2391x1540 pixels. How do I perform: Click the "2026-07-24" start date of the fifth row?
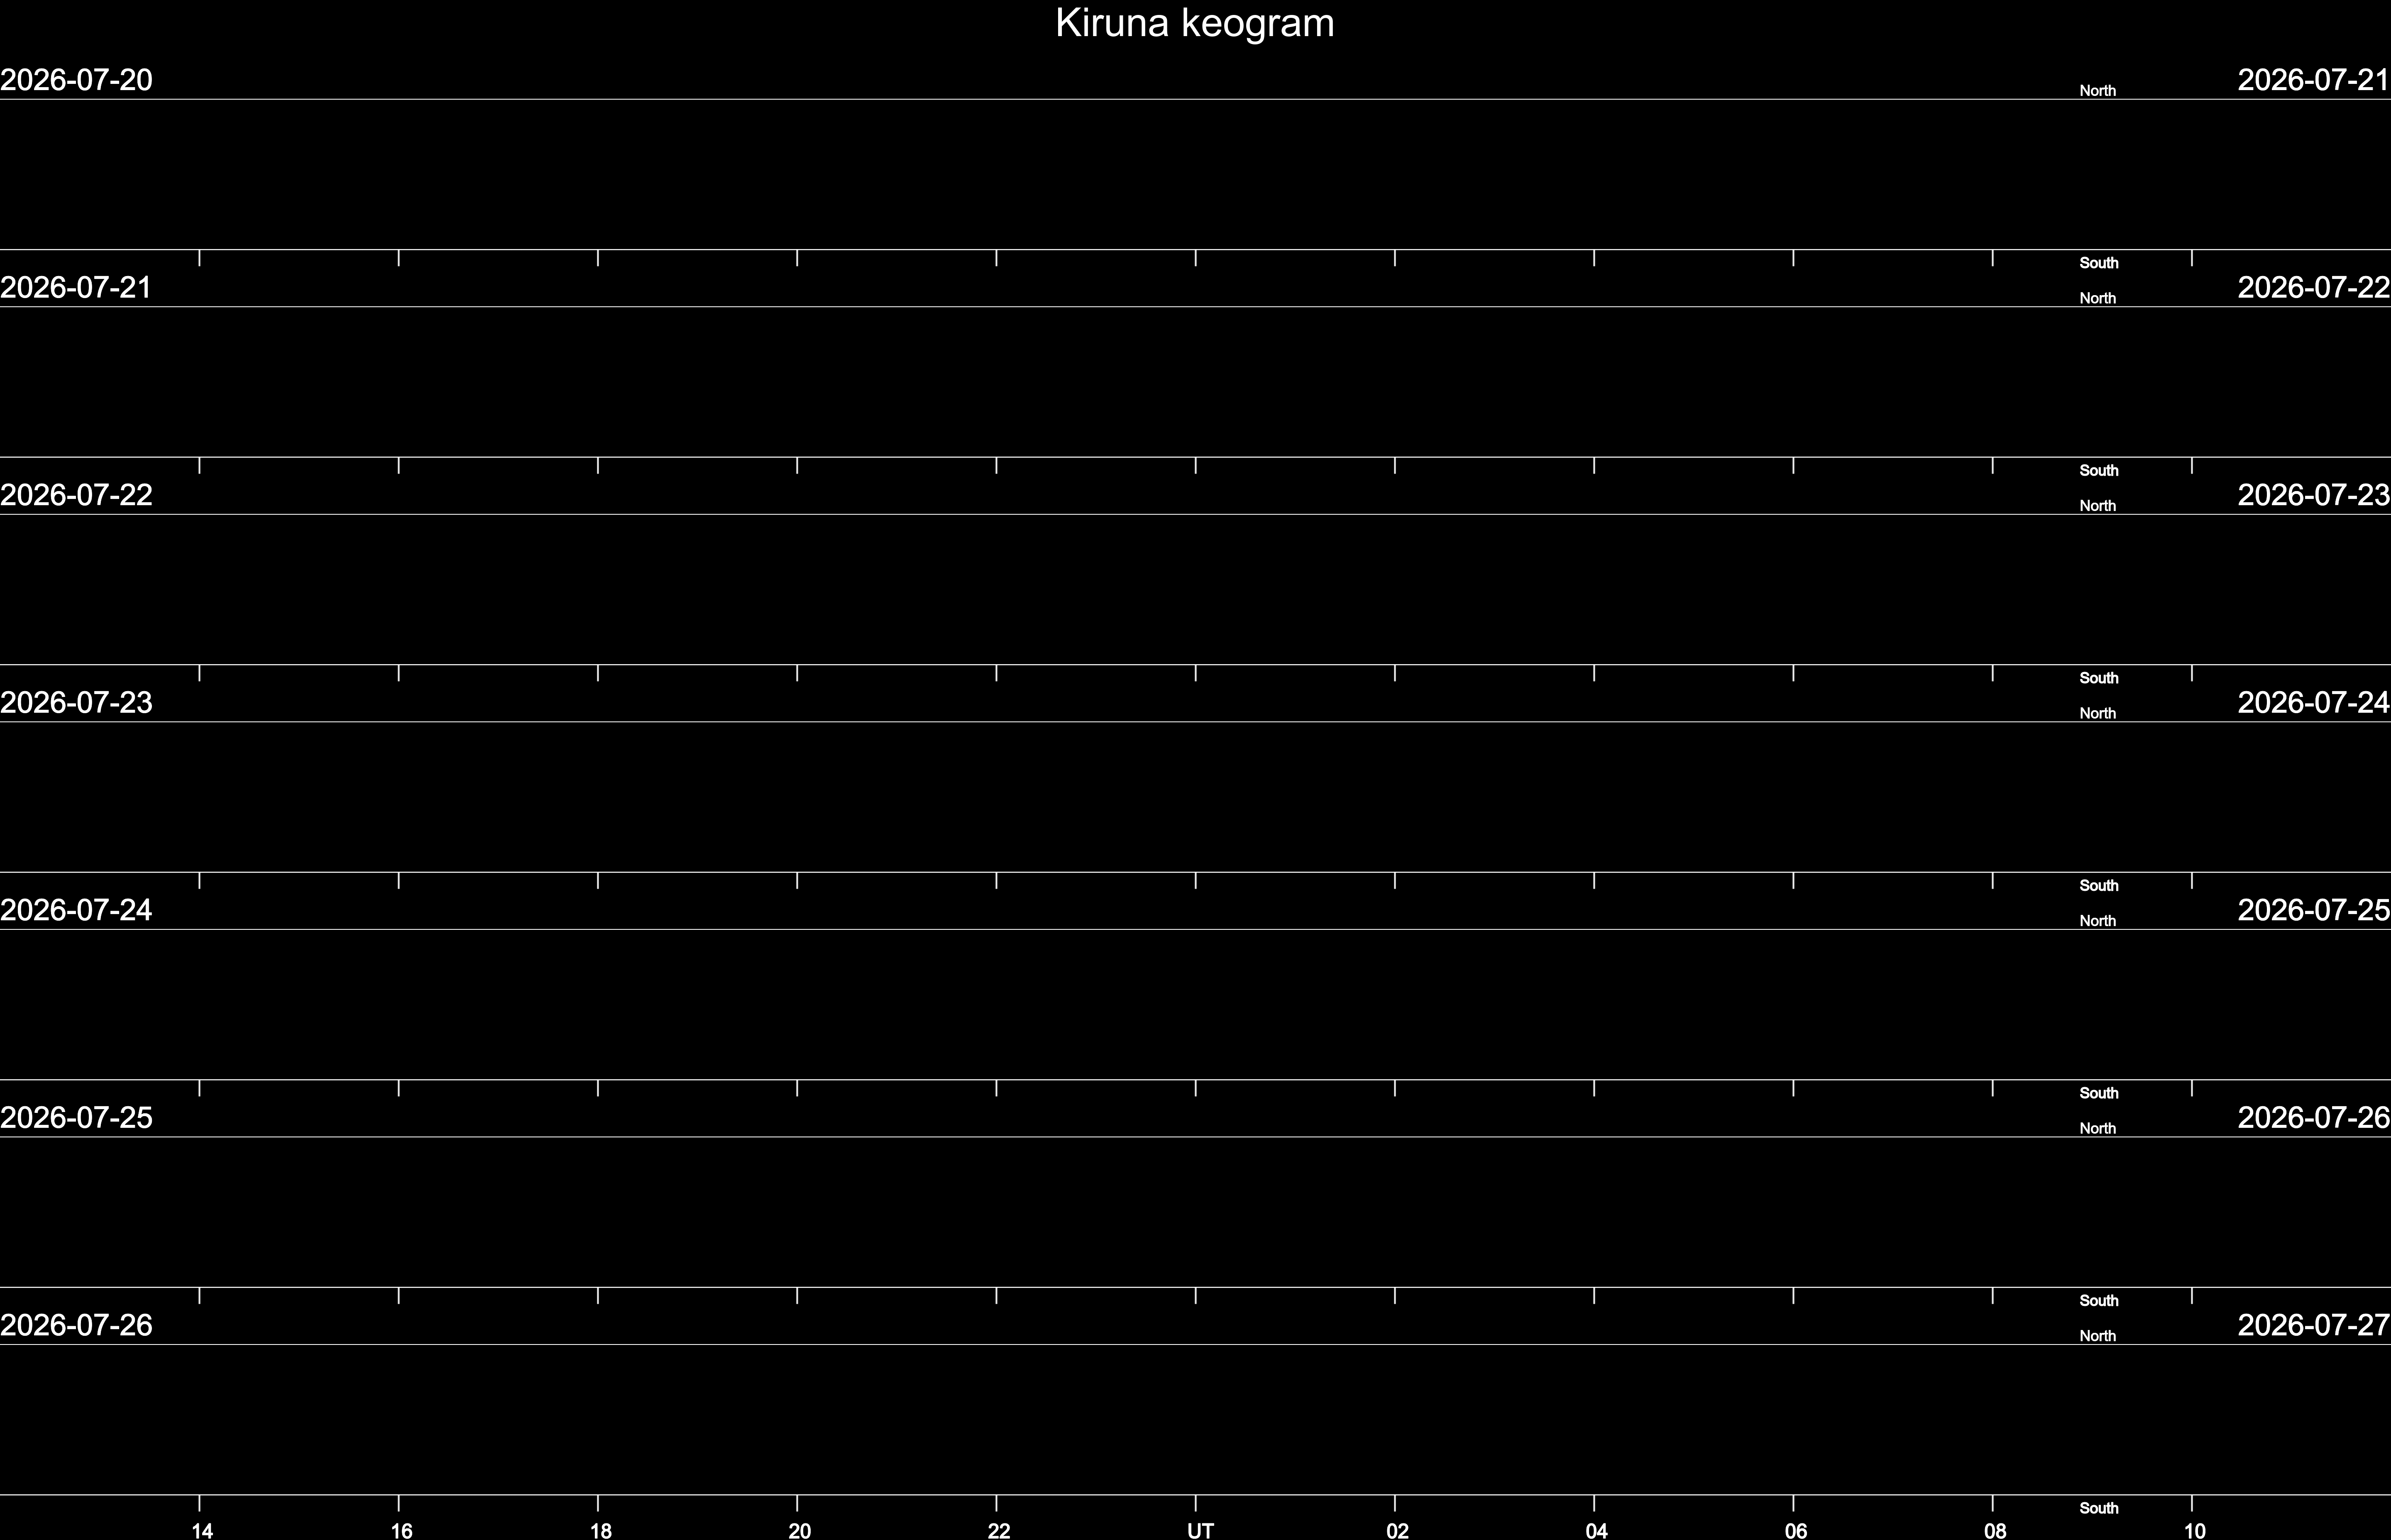pos(76,910)
